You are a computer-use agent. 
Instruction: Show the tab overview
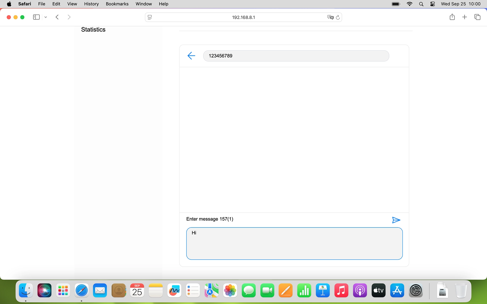(x=478, y=17)
